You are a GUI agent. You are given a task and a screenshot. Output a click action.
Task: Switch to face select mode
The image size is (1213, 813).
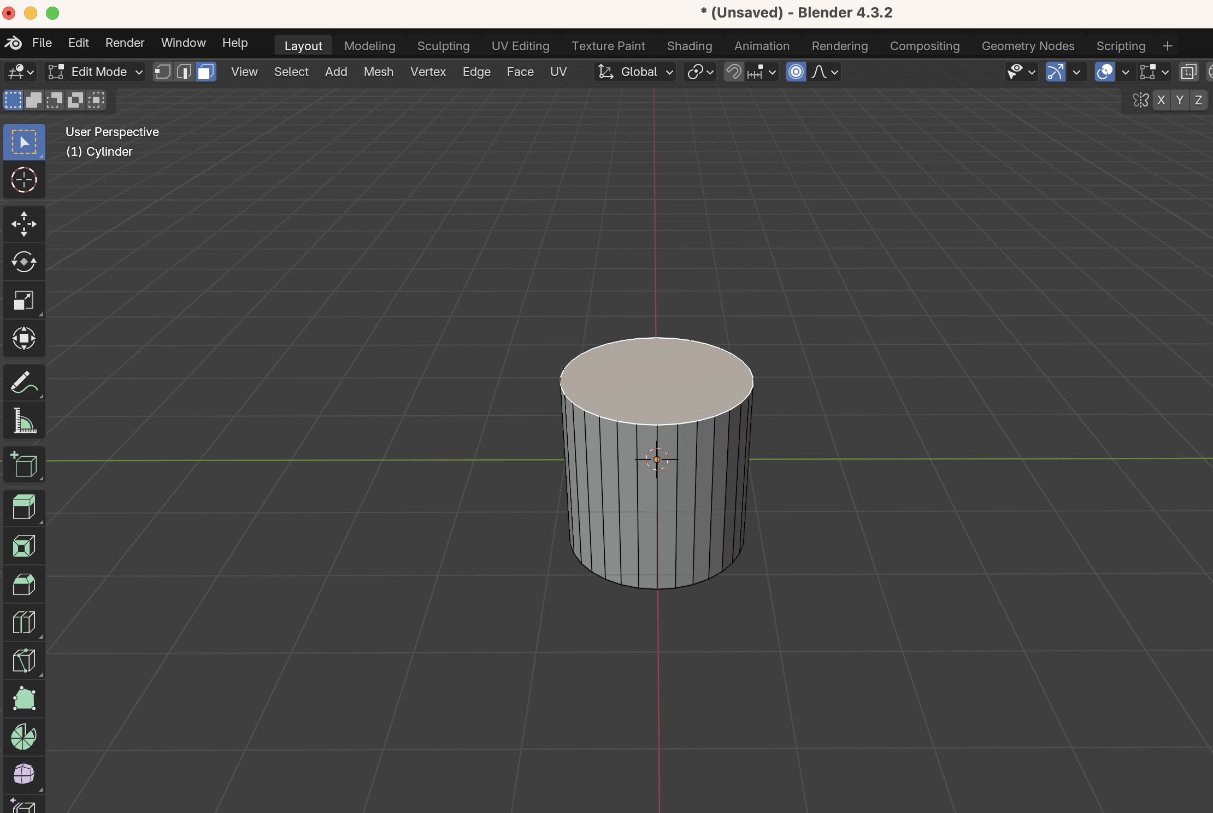tap(205, 72)
